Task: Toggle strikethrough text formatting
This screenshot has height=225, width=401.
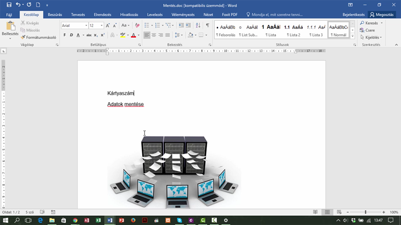Action: coord(89,35)
